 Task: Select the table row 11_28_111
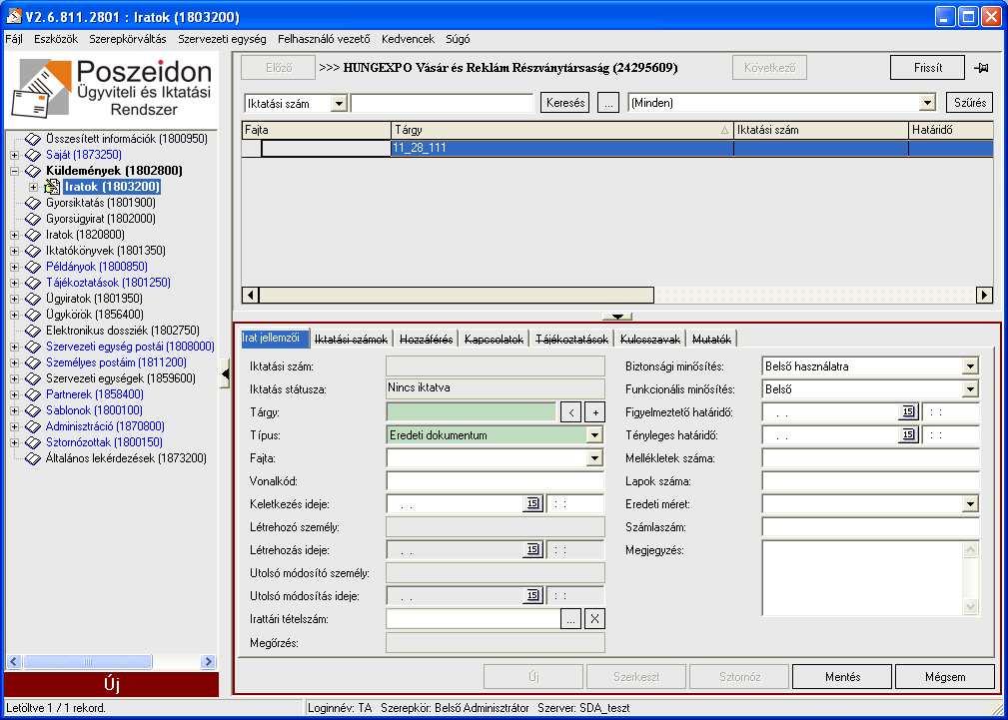click(617, 148)
